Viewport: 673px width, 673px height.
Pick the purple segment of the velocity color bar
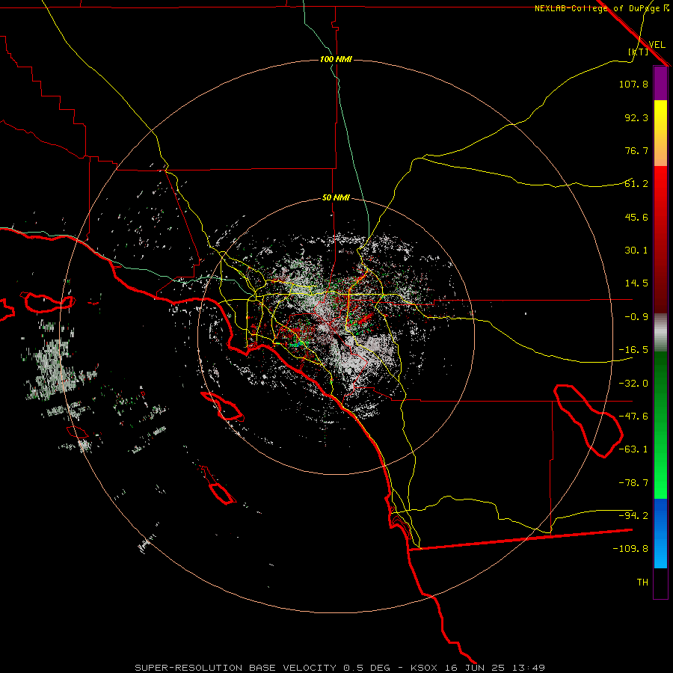pos(660,83)
